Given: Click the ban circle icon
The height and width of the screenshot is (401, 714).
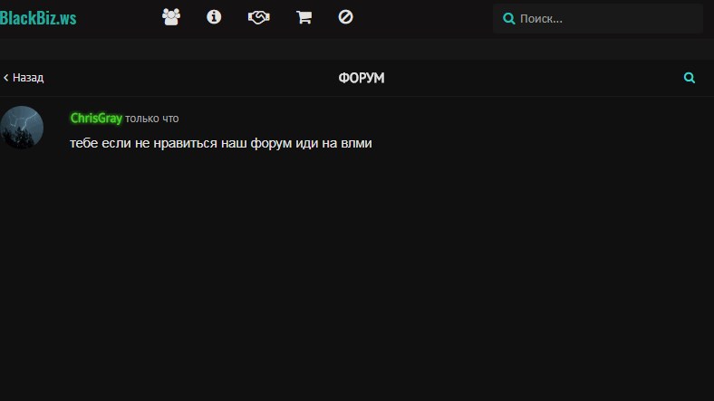Looking at the screenshot, I should click(x=345, y=17).
